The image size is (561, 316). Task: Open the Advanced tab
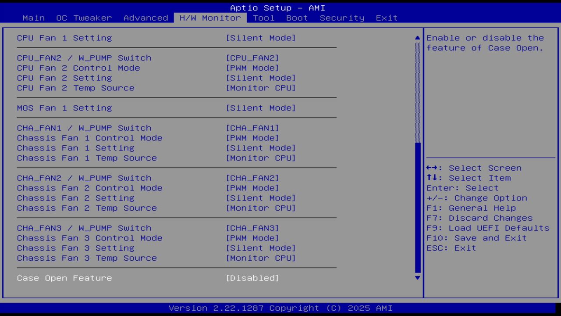click(x=146, y=18)
